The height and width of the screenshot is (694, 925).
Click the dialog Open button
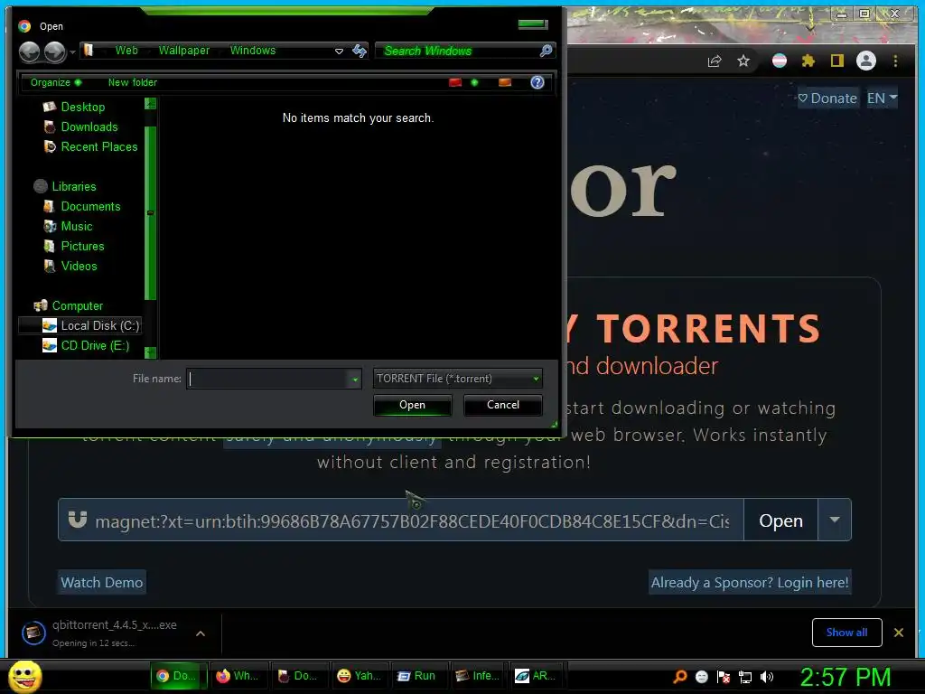pos(412,405)
